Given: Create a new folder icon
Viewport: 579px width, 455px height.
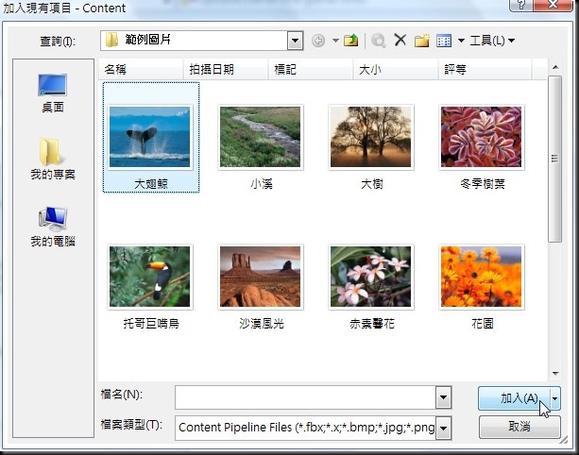Looking at the screenshot, I should (422, 41).
